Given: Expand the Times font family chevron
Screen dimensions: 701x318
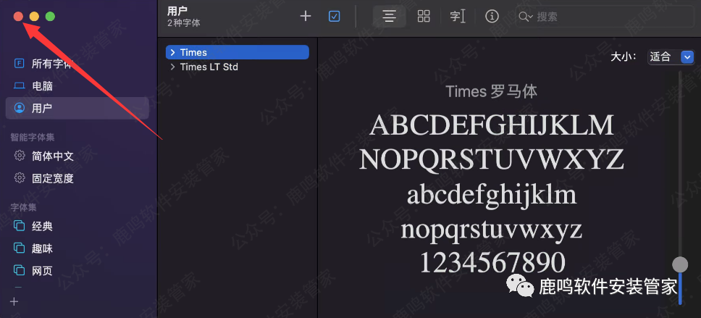Looking at the screenshot, I should (172, 53).
